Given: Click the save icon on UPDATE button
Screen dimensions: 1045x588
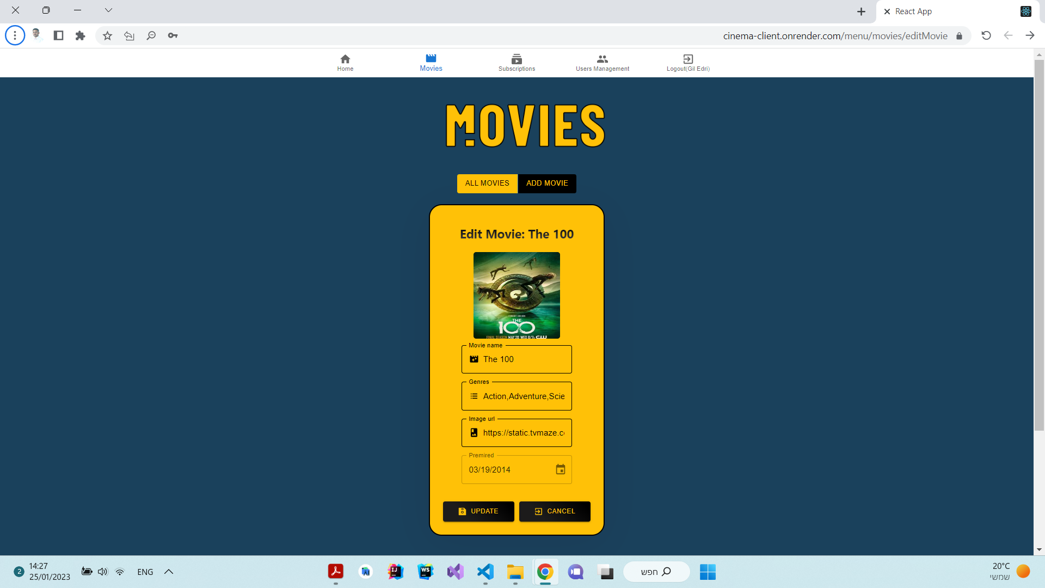Looking at the screenshot, I should click(462, 511).
